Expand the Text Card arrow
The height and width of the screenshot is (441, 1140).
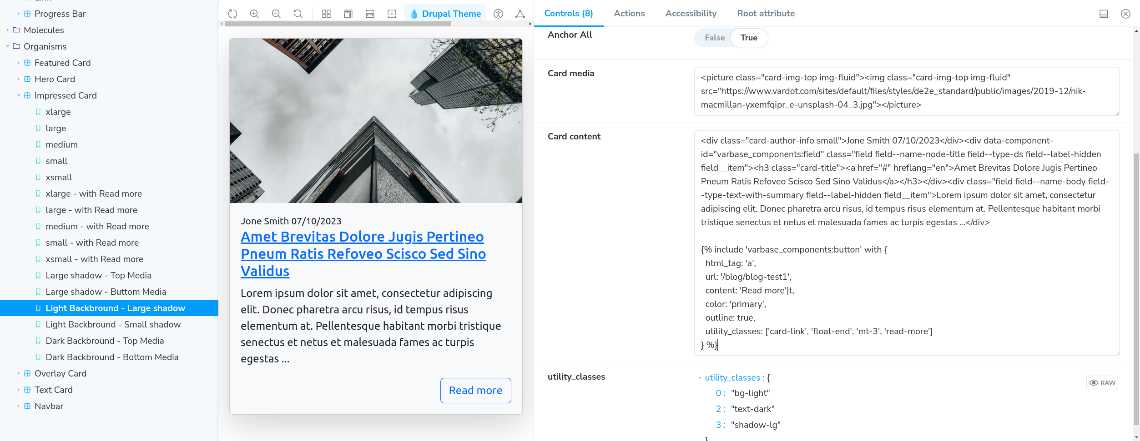pos(18,390)
